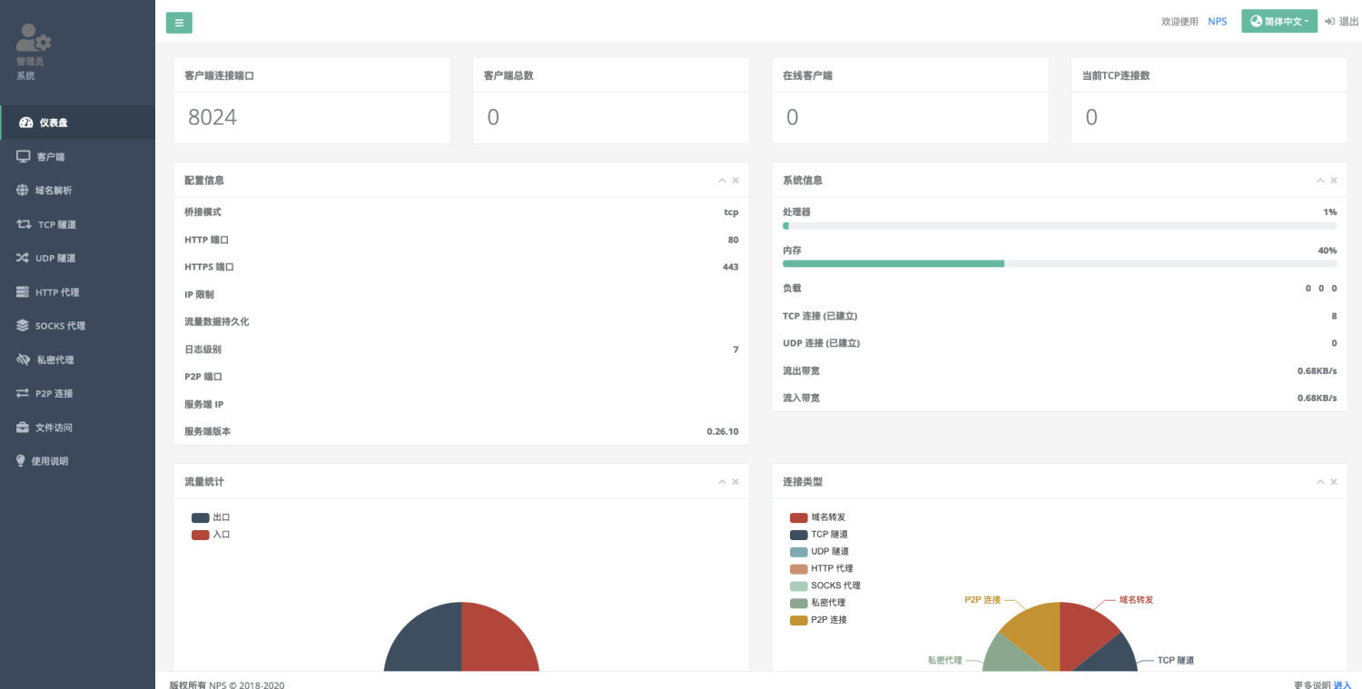Toggle 私密代理 legend entry in chart
This screenshot has height=689, width=1362.
tap(817, 603)
